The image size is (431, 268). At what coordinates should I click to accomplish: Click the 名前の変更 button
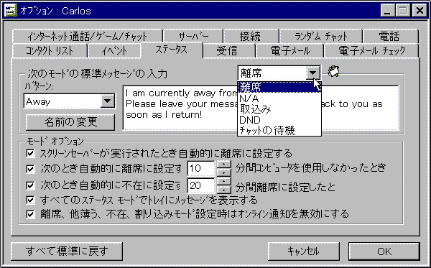(70, 121)
